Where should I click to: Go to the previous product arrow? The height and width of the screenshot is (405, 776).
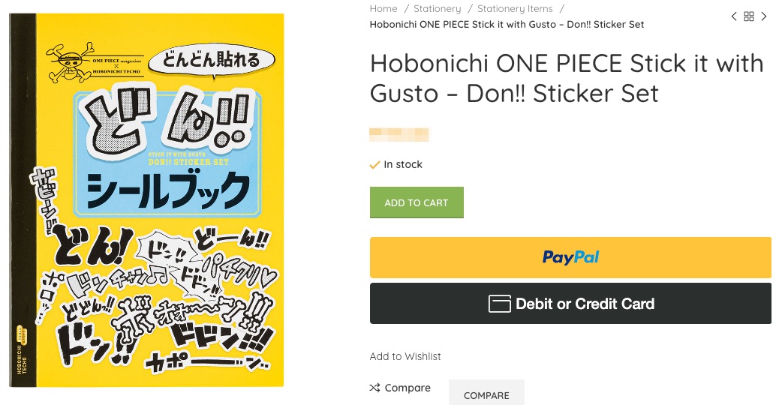[x=734, y=16]
